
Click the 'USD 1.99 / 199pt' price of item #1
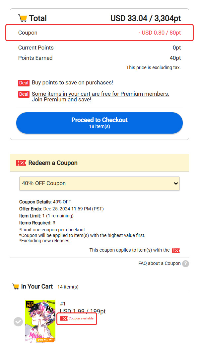82,311
